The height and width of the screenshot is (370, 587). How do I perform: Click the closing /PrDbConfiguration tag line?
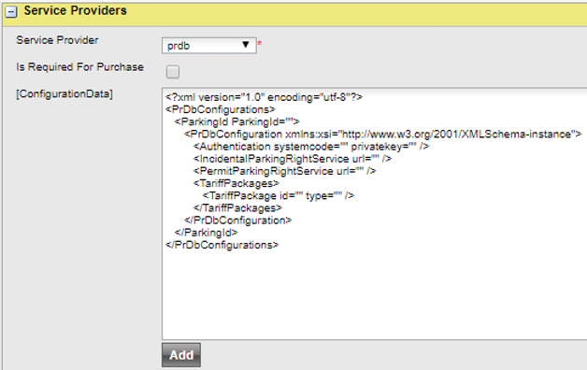click(237, 221)
